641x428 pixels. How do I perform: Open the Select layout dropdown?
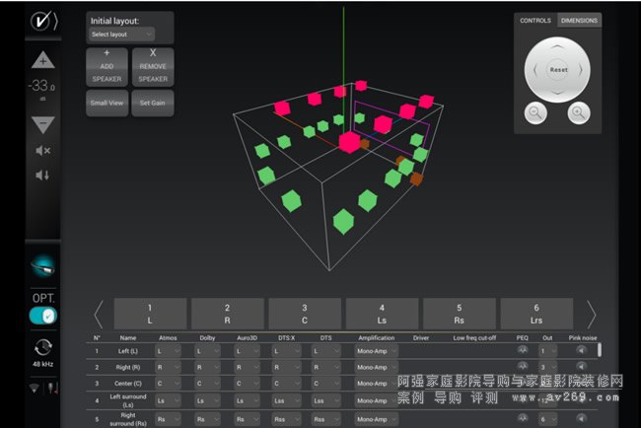point(121,35)
